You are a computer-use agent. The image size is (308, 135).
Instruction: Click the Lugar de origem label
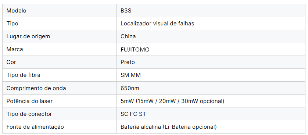[x=28, y=36]
